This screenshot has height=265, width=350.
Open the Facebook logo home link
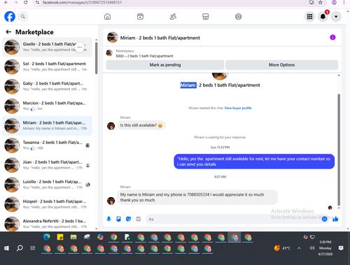[10, 17]
